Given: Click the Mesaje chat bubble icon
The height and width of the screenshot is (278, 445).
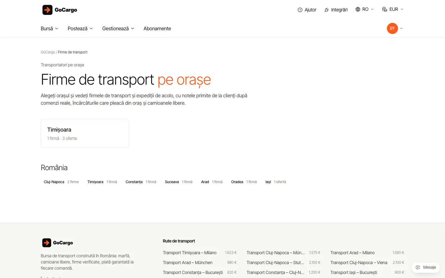Looking at the screenshot, I should pyautogui.click(x=418, y=267).
